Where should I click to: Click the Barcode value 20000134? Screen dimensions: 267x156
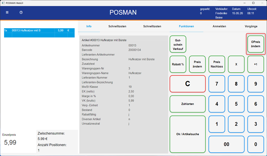point(135,50)
